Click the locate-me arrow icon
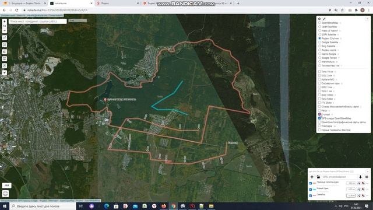The height and width of the screenshot is (210, 373). [5, 72]
